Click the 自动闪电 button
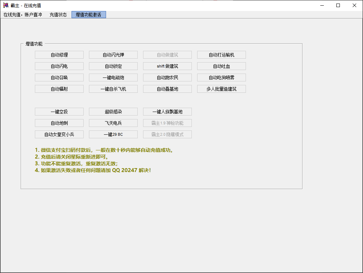 pos(59,66)
